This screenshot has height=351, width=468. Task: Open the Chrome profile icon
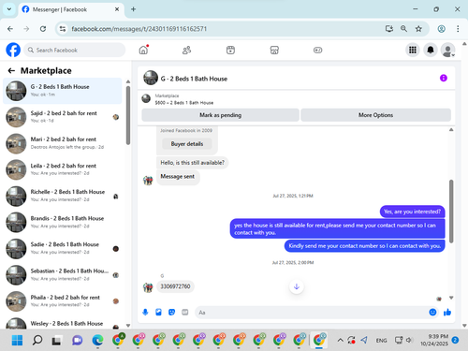tap(441, 29)
